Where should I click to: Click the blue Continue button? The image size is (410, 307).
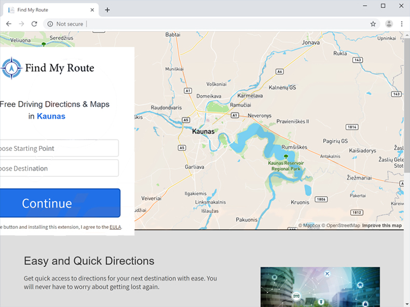(60, 203)
